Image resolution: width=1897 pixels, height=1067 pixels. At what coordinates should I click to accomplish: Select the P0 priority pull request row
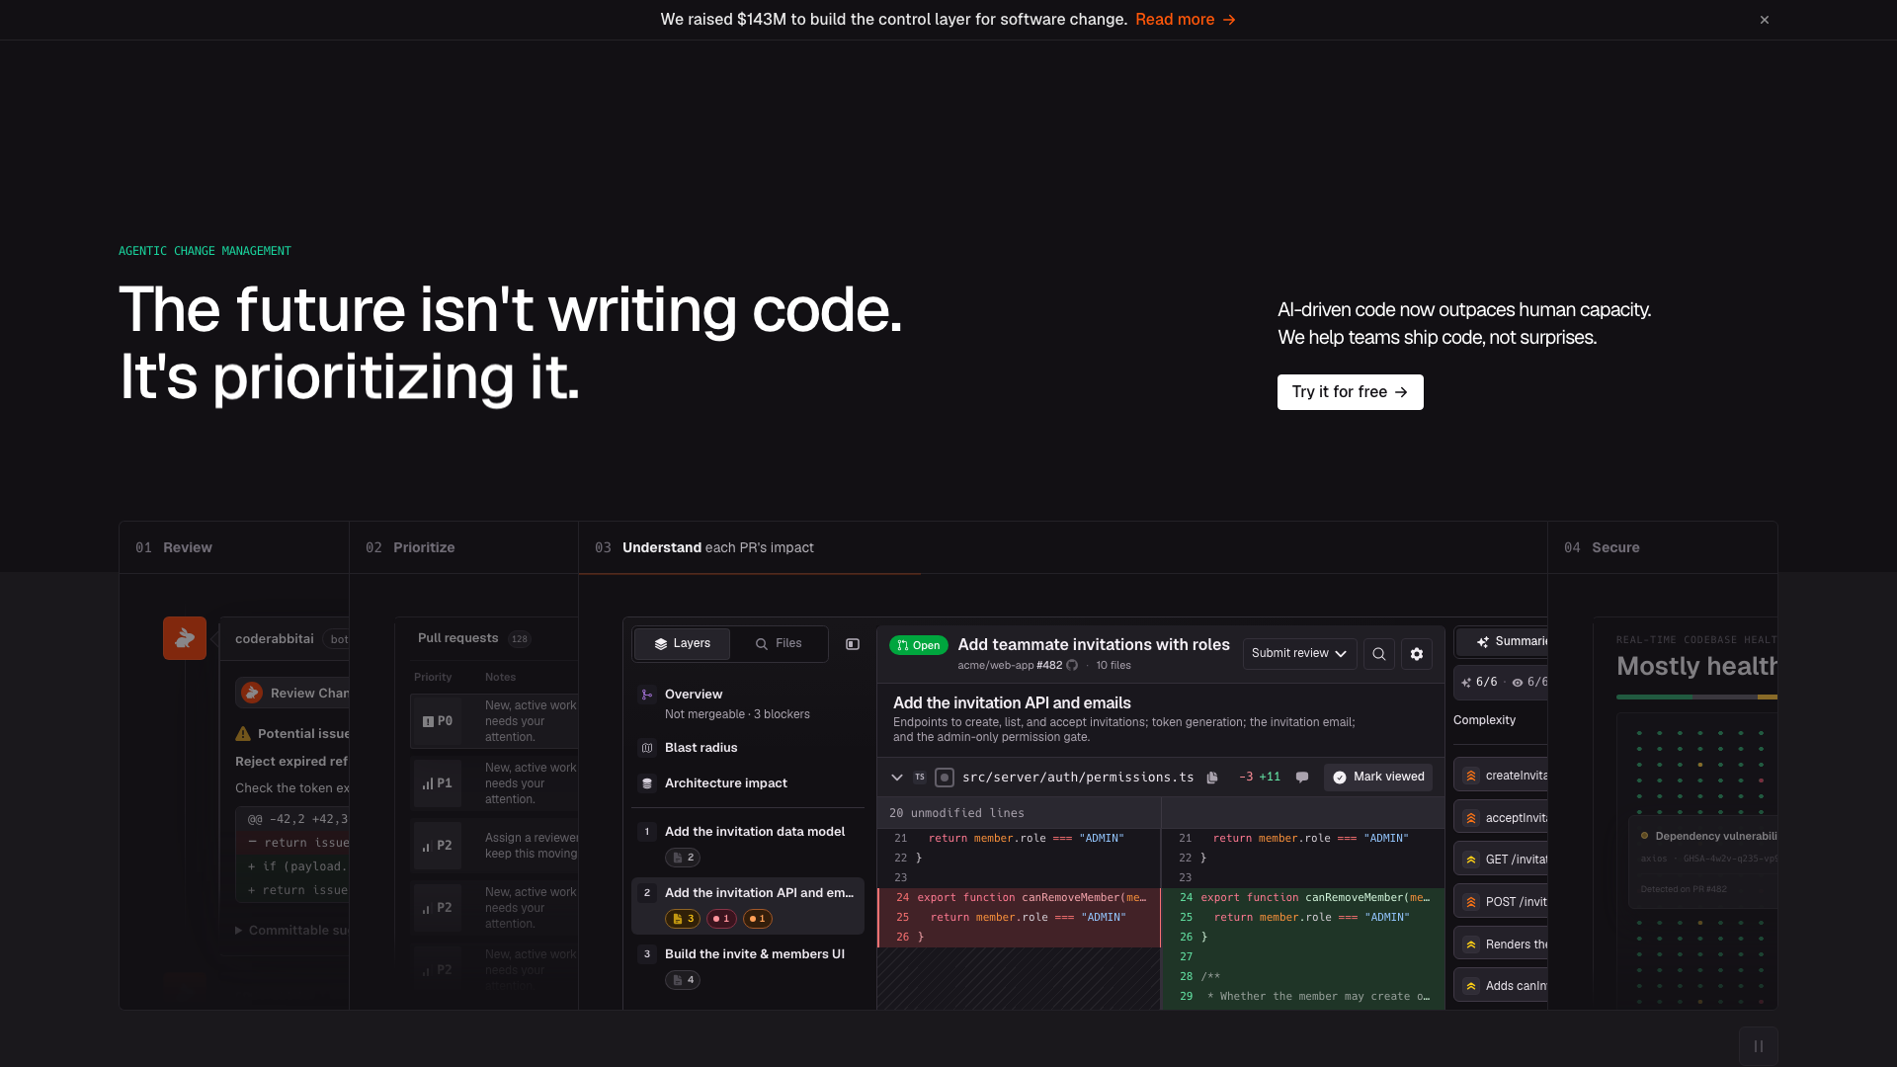(x=494, y=721)
